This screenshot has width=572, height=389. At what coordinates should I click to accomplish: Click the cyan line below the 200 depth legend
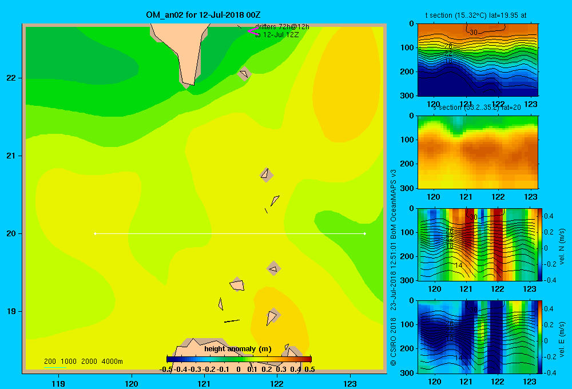click(x=55, y=367)
